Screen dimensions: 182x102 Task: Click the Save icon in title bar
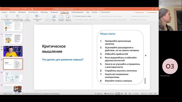pos(32,9)
